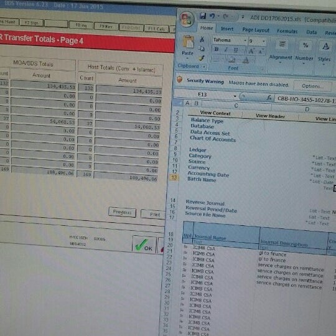Undo the last action in Excel
336x336 pixels.
(212, 16)
